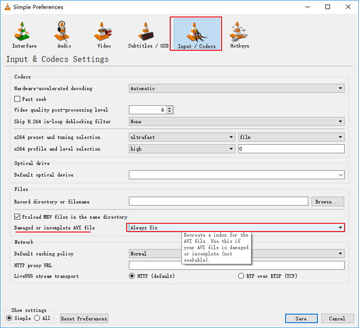Open Hardware-accelerated decoding dropdown
The height and width of the screenshot is (328, 359).
[x=236, y=88]
